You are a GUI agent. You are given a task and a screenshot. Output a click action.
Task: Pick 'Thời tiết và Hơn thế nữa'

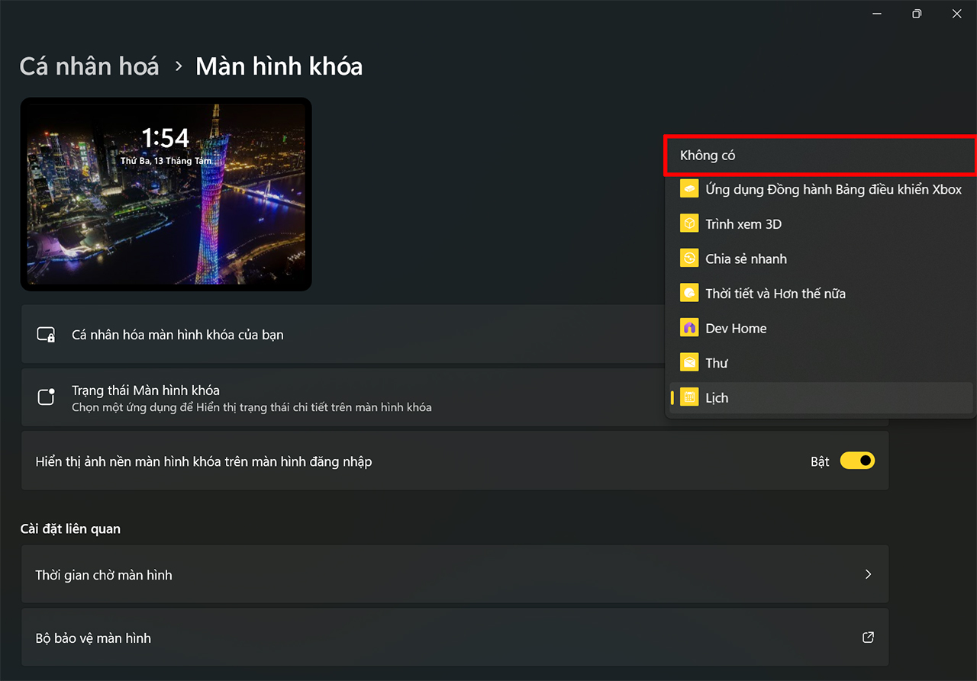tap(821, 294)
